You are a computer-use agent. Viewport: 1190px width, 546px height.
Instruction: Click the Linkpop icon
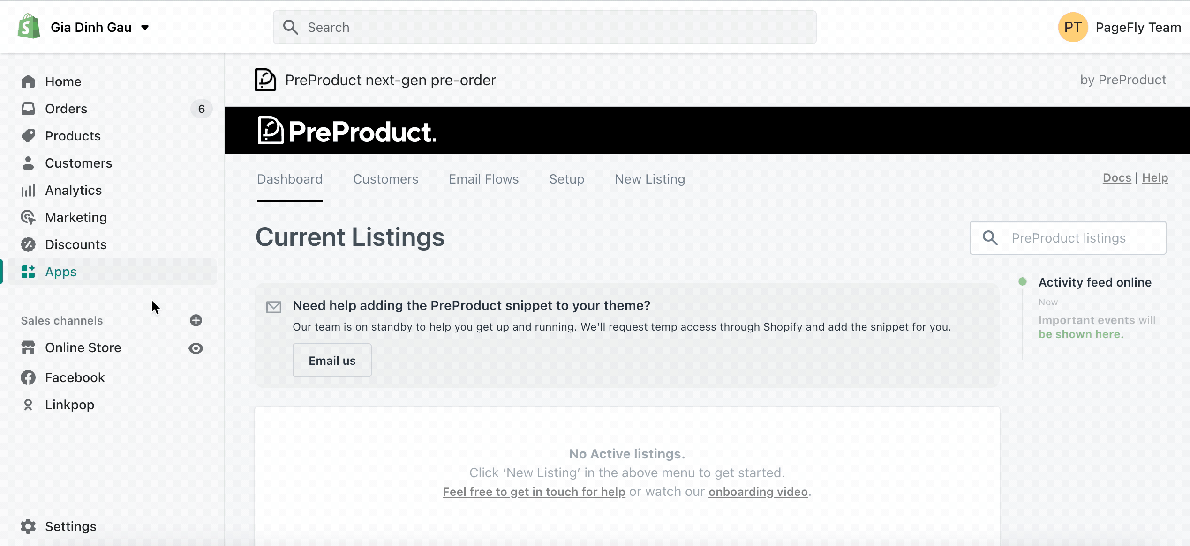[x=28, y=405]
